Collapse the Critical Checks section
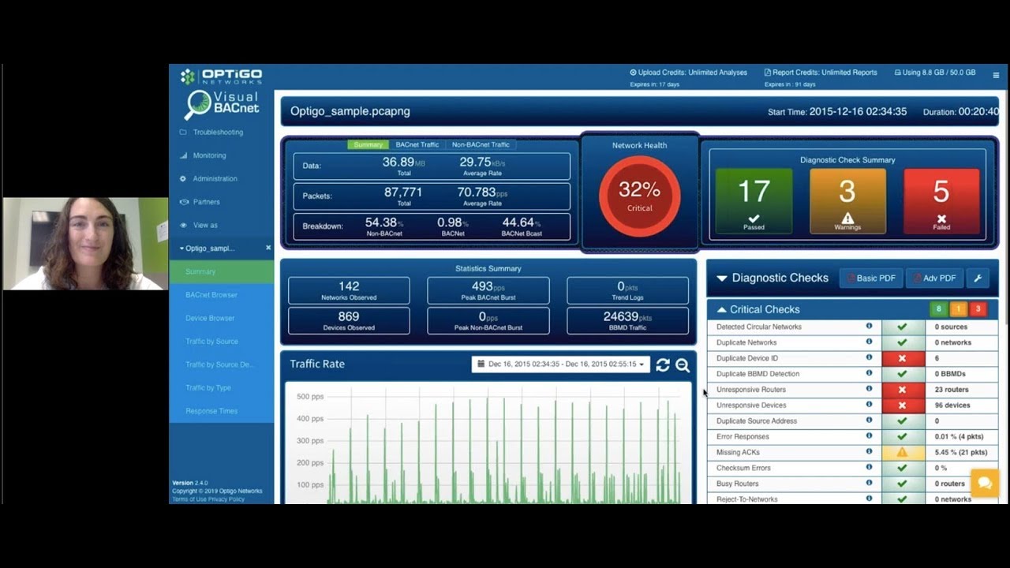This screenshot has width=1010, height=568. click(721, 310)
